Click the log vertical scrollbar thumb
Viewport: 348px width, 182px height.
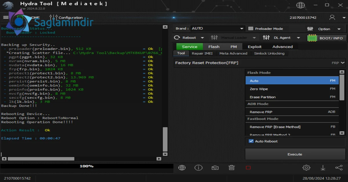click(165, 139)
